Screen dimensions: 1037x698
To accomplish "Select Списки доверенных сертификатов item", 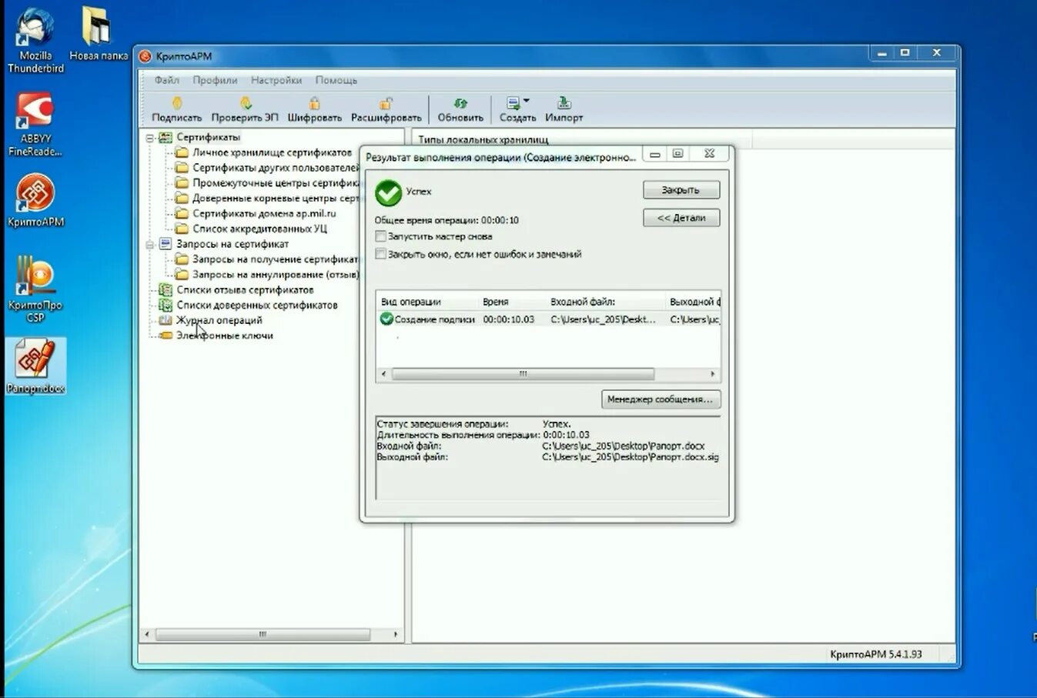I will (x=257, y=306).
